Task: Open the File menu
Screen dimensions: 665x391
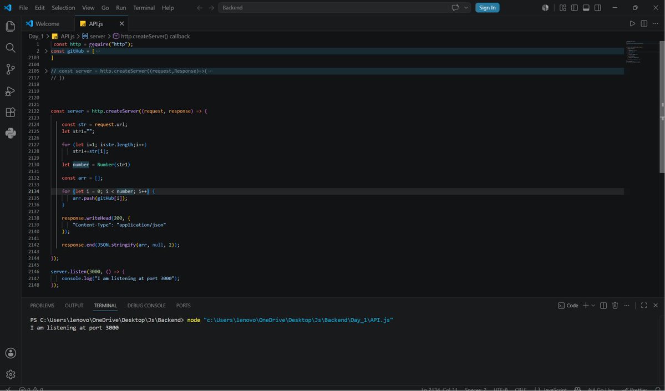Action: [x=23, y=8]
